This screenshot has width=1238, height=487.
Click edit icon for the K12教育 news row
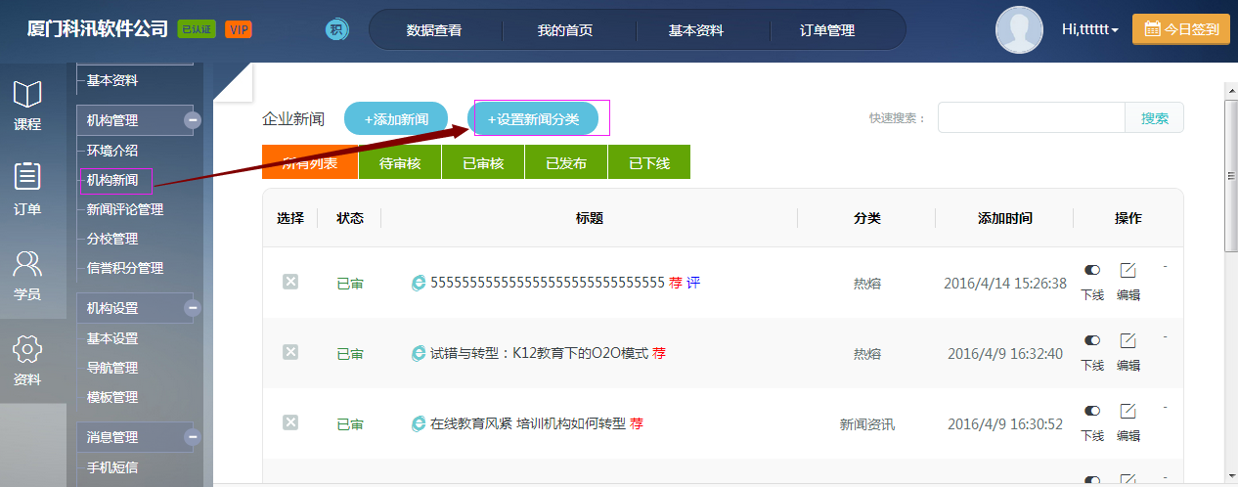tap(1127, 340)
